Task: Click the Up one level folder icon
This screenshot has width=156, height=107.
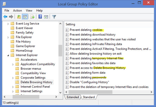Action: 19,17
